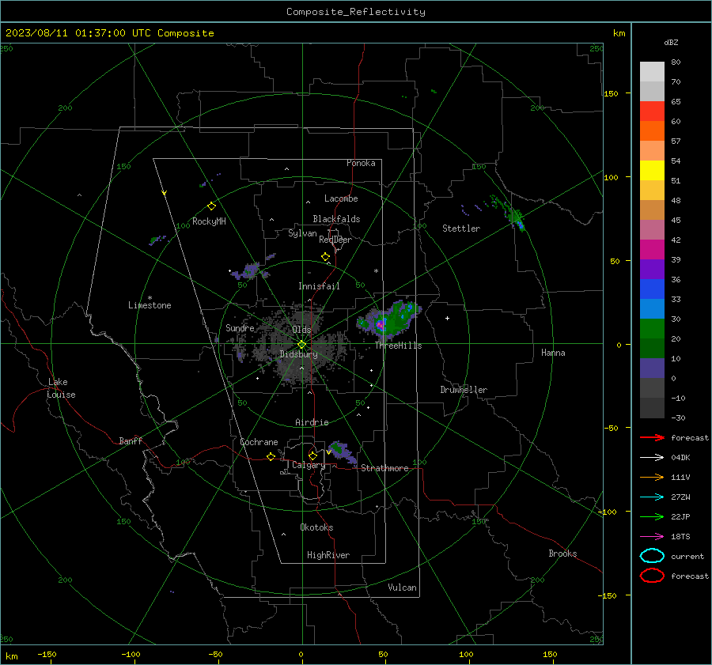The image size is (712, 665).
Task: Click the current legend label
Action: pyautogui.click(x=687, y=556)
